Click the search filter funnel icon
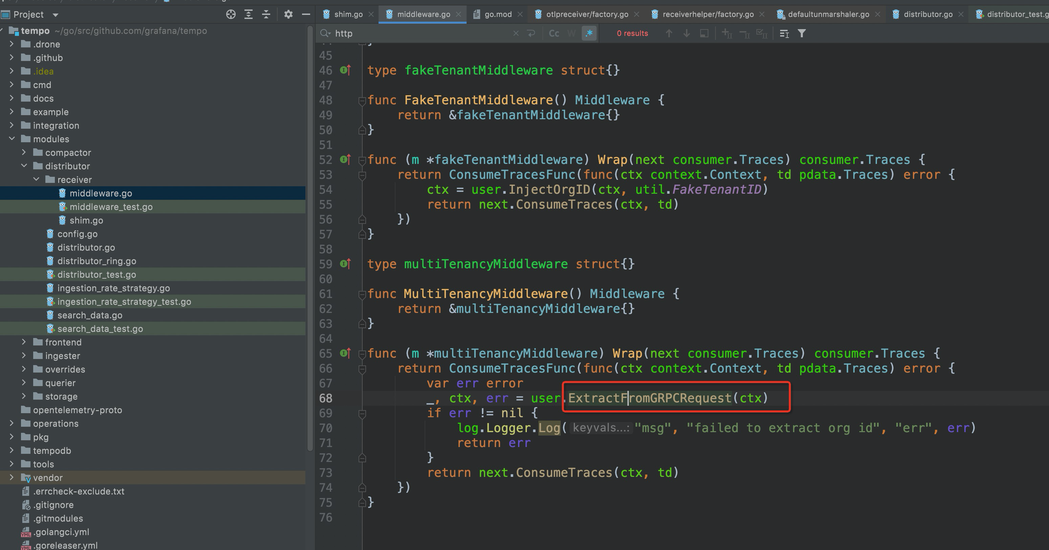Viewport: 1049px width, 550px height. pyautogui.click(x=801, y=34)
